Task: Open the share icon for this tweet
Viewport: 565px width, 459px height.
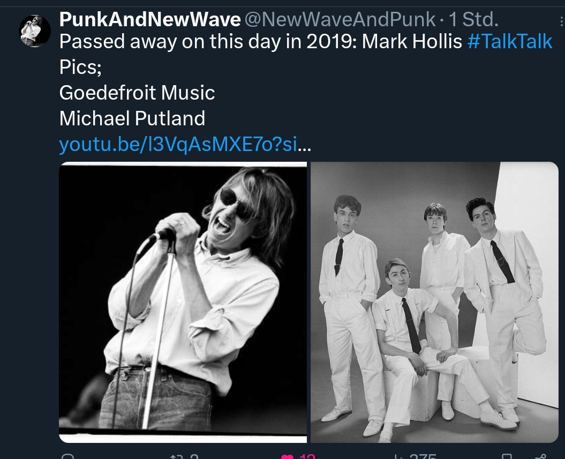Action: (x=540, y=457)
